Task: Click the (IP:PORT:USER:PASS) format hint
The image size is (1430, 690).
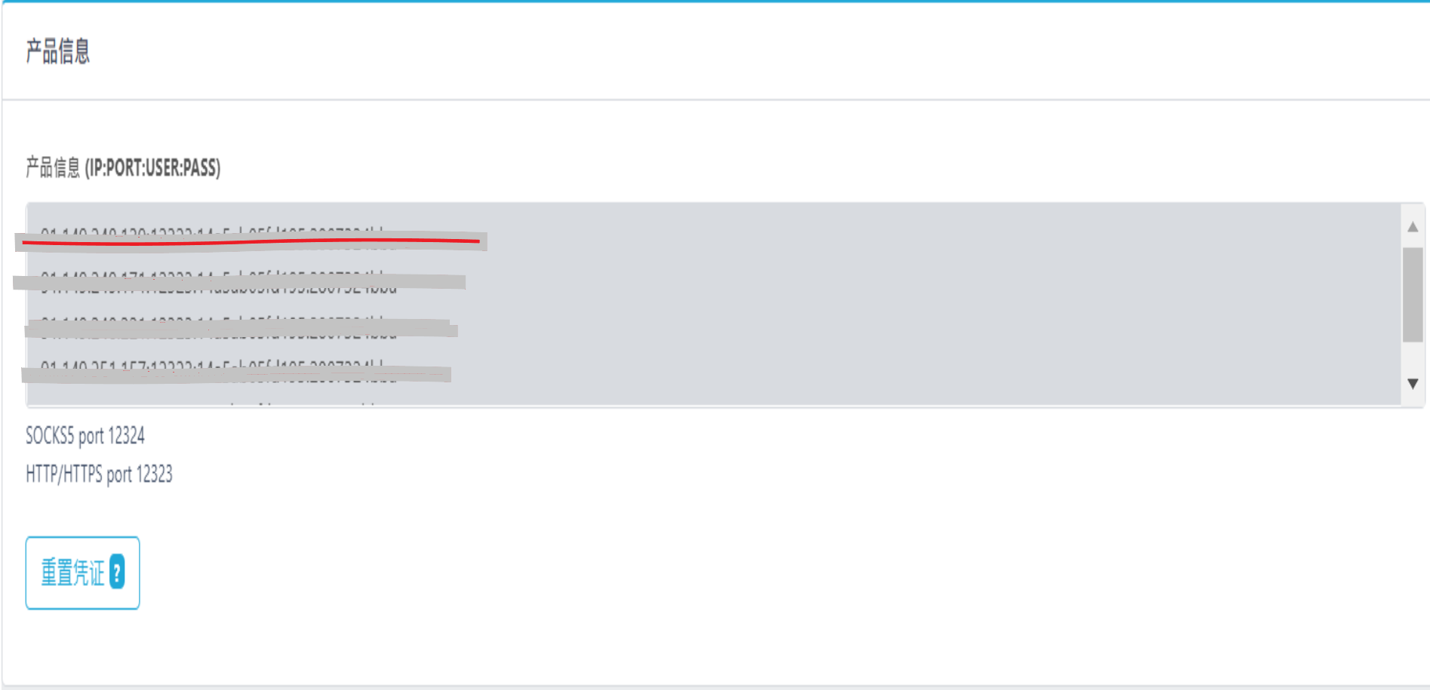Action: coord(152,167)
